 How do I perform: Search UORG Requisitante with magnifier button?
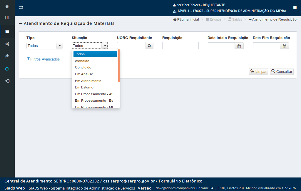tap(149, 46)
